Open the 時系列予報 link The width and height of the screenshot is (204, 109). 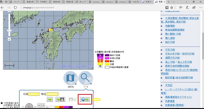click(188, 54)
